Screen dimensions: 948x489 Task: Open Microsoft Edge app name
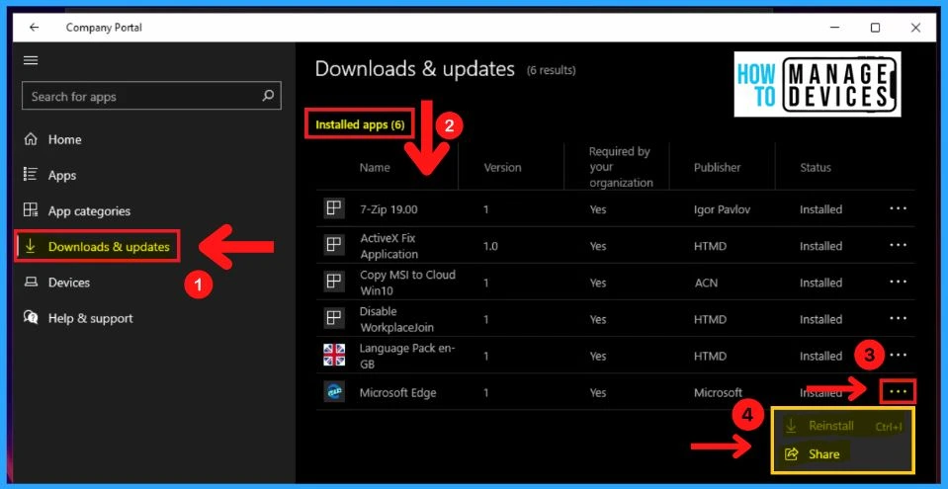pyautogui.click(x=397, y=393)
